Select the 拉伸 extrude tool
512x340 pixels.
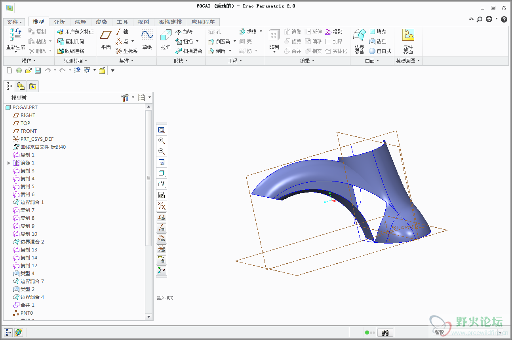166,40
